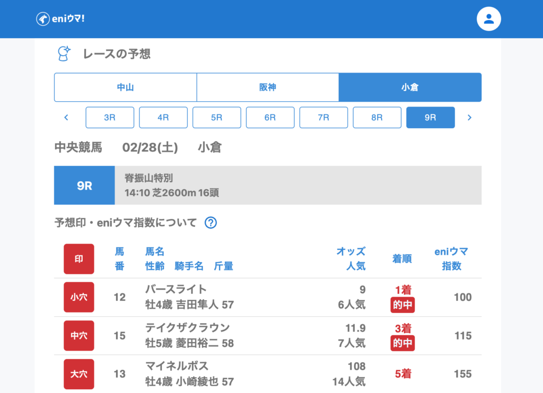Screen dimensions: 543x393
Task: Click the 大穴 mark badge
Action: 79,374
